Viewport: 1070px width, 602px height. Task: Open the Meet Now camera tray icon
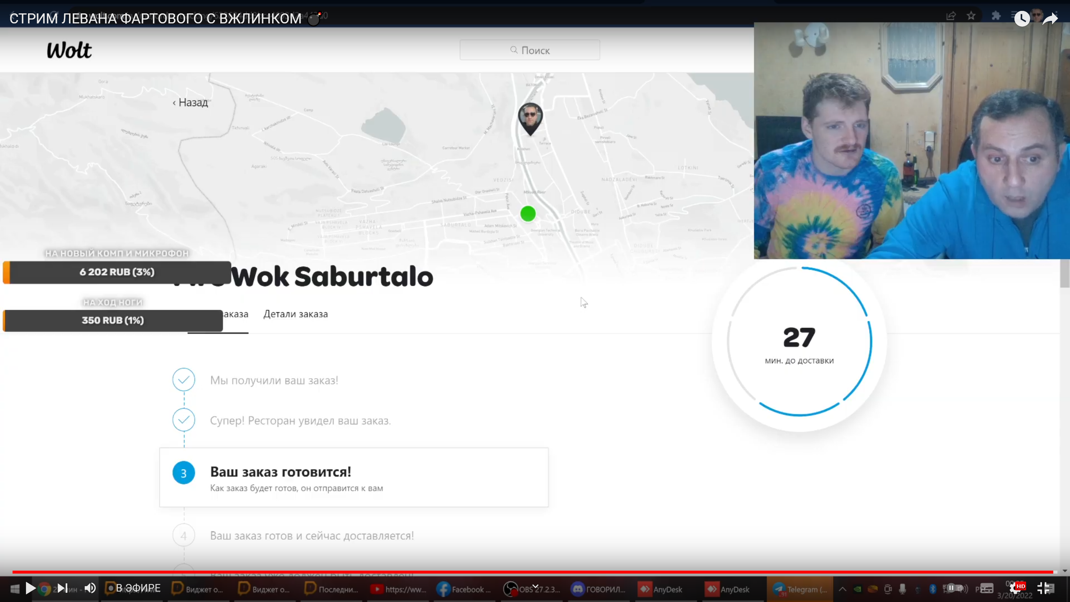point(888,589)
